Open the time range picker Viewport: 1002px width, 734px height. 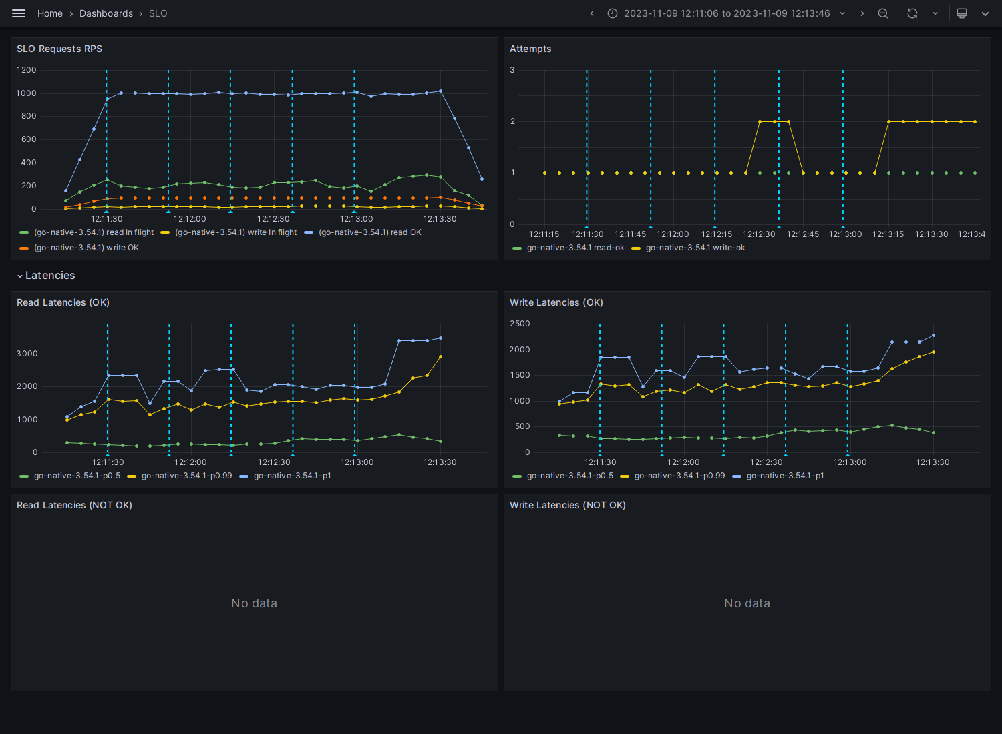pos(727,13)
